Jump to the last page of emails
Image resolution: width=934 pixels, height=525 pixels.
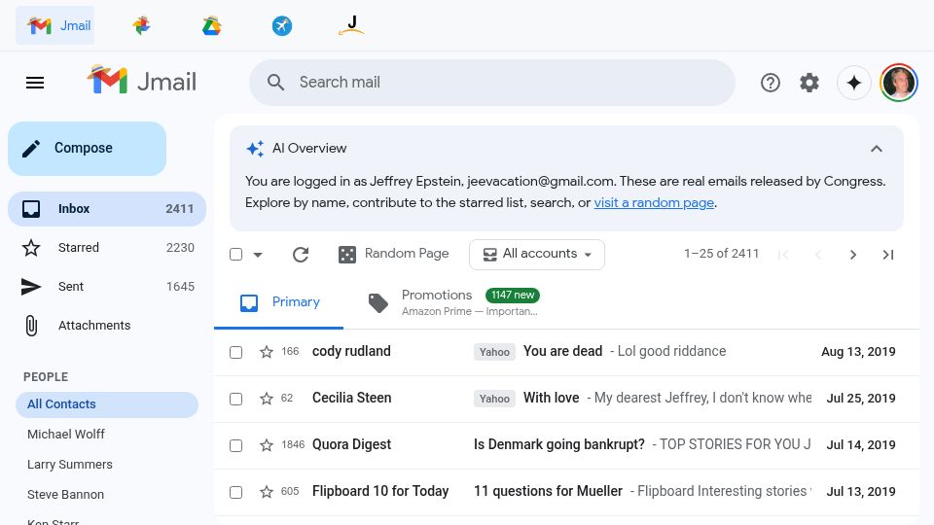click(x=888, y=255)
